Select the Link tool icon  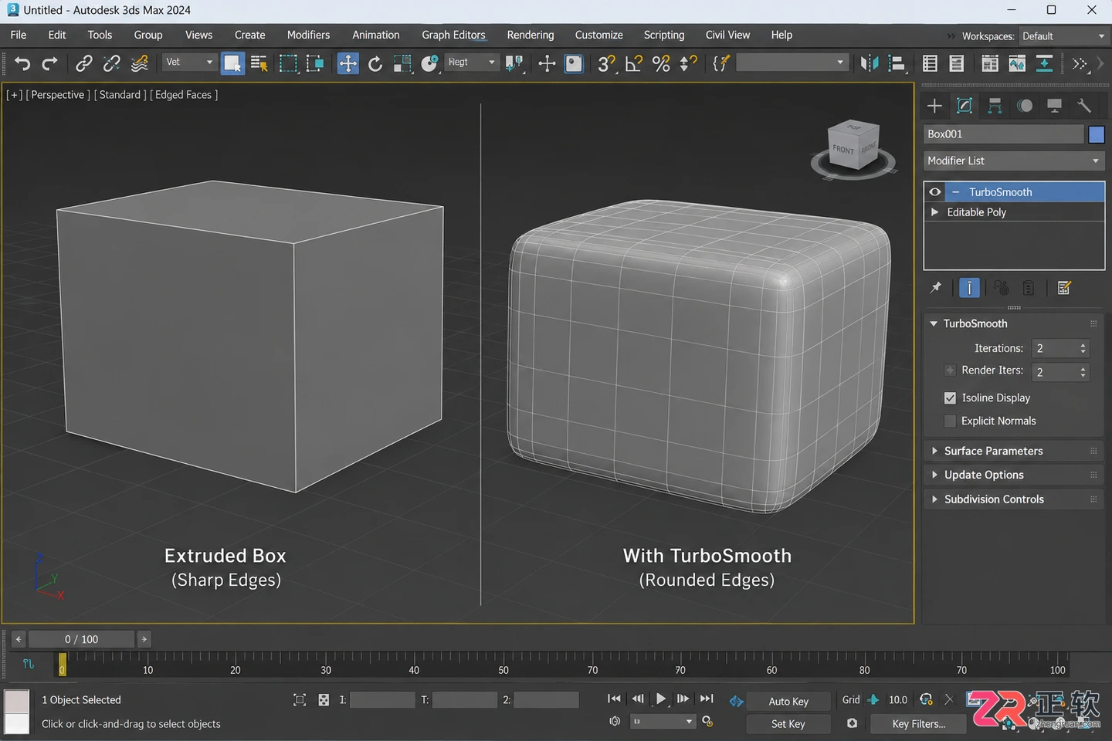(84, 63)
